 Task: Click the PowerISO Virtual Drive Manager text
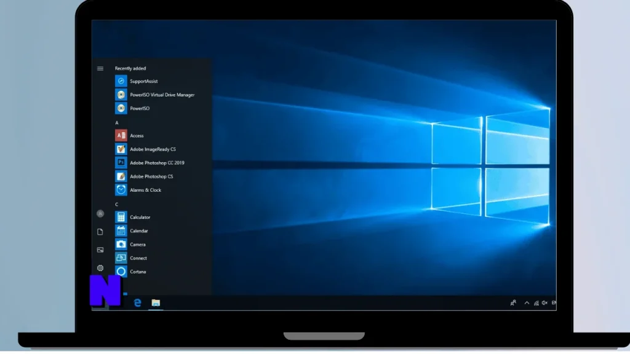[x=162, y=95]
